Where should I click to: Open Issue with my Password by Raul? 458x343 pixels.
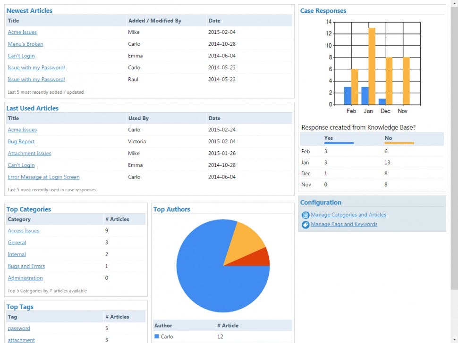[x=36, y=80]
